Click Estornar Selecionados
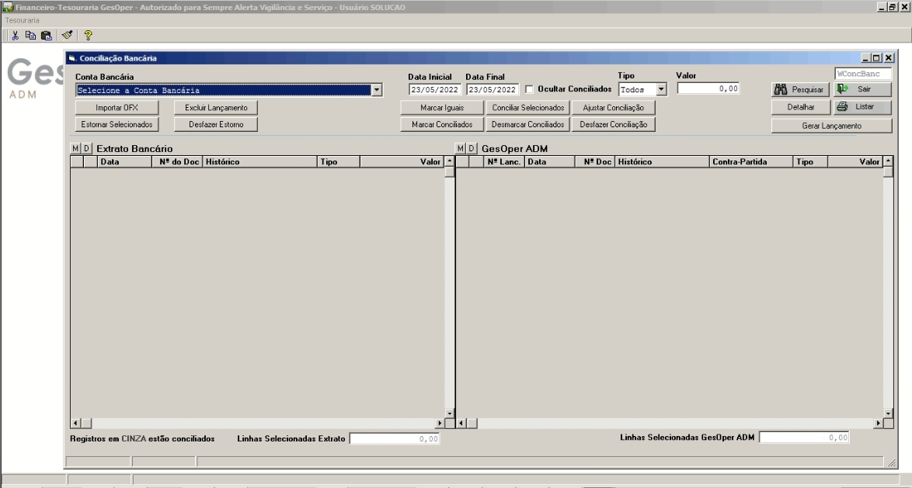912x488 pixels. coord(117,124)
